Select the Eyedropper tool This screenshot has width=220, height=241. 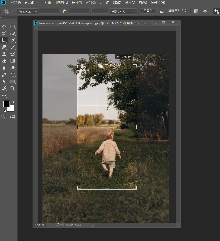point(13,40)
